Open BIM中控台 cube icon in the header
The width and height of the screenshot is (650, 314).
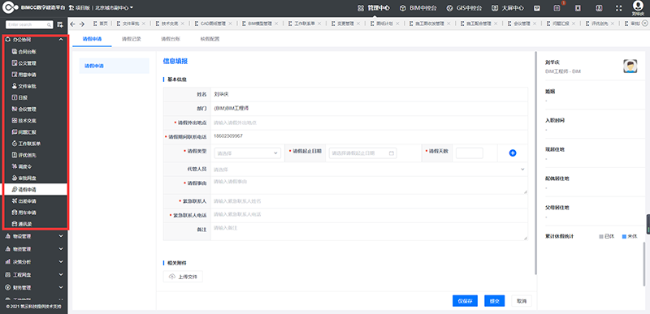tap(402, 8)
